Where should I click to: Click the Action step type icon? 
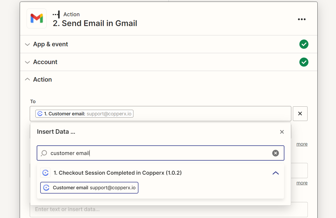[56, 14]
